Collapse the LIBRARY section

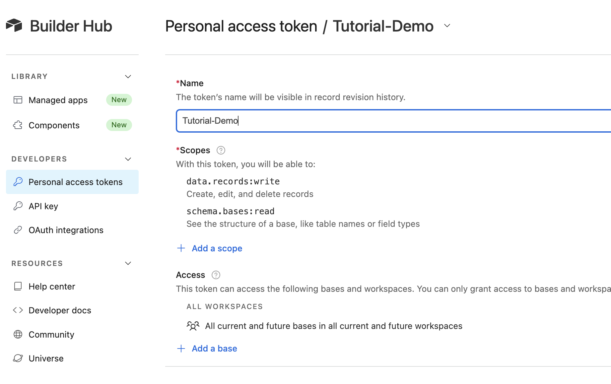pos(128,76)
